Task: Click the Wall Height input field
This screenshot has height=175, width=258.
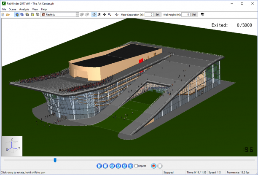Action: point(186,15)
